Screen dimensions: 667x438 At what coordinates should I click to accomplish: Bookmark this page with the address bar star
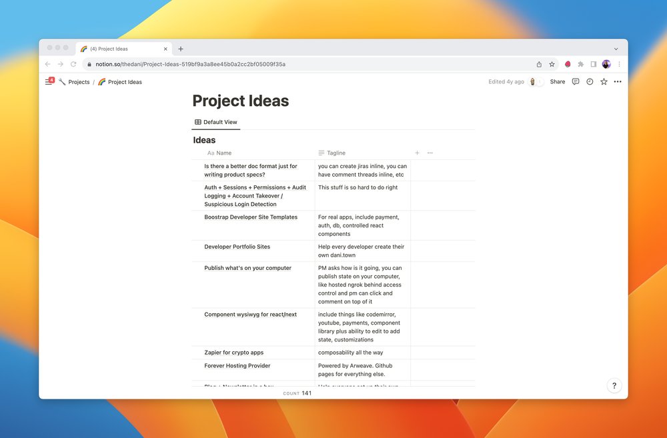tap(552, 64)
